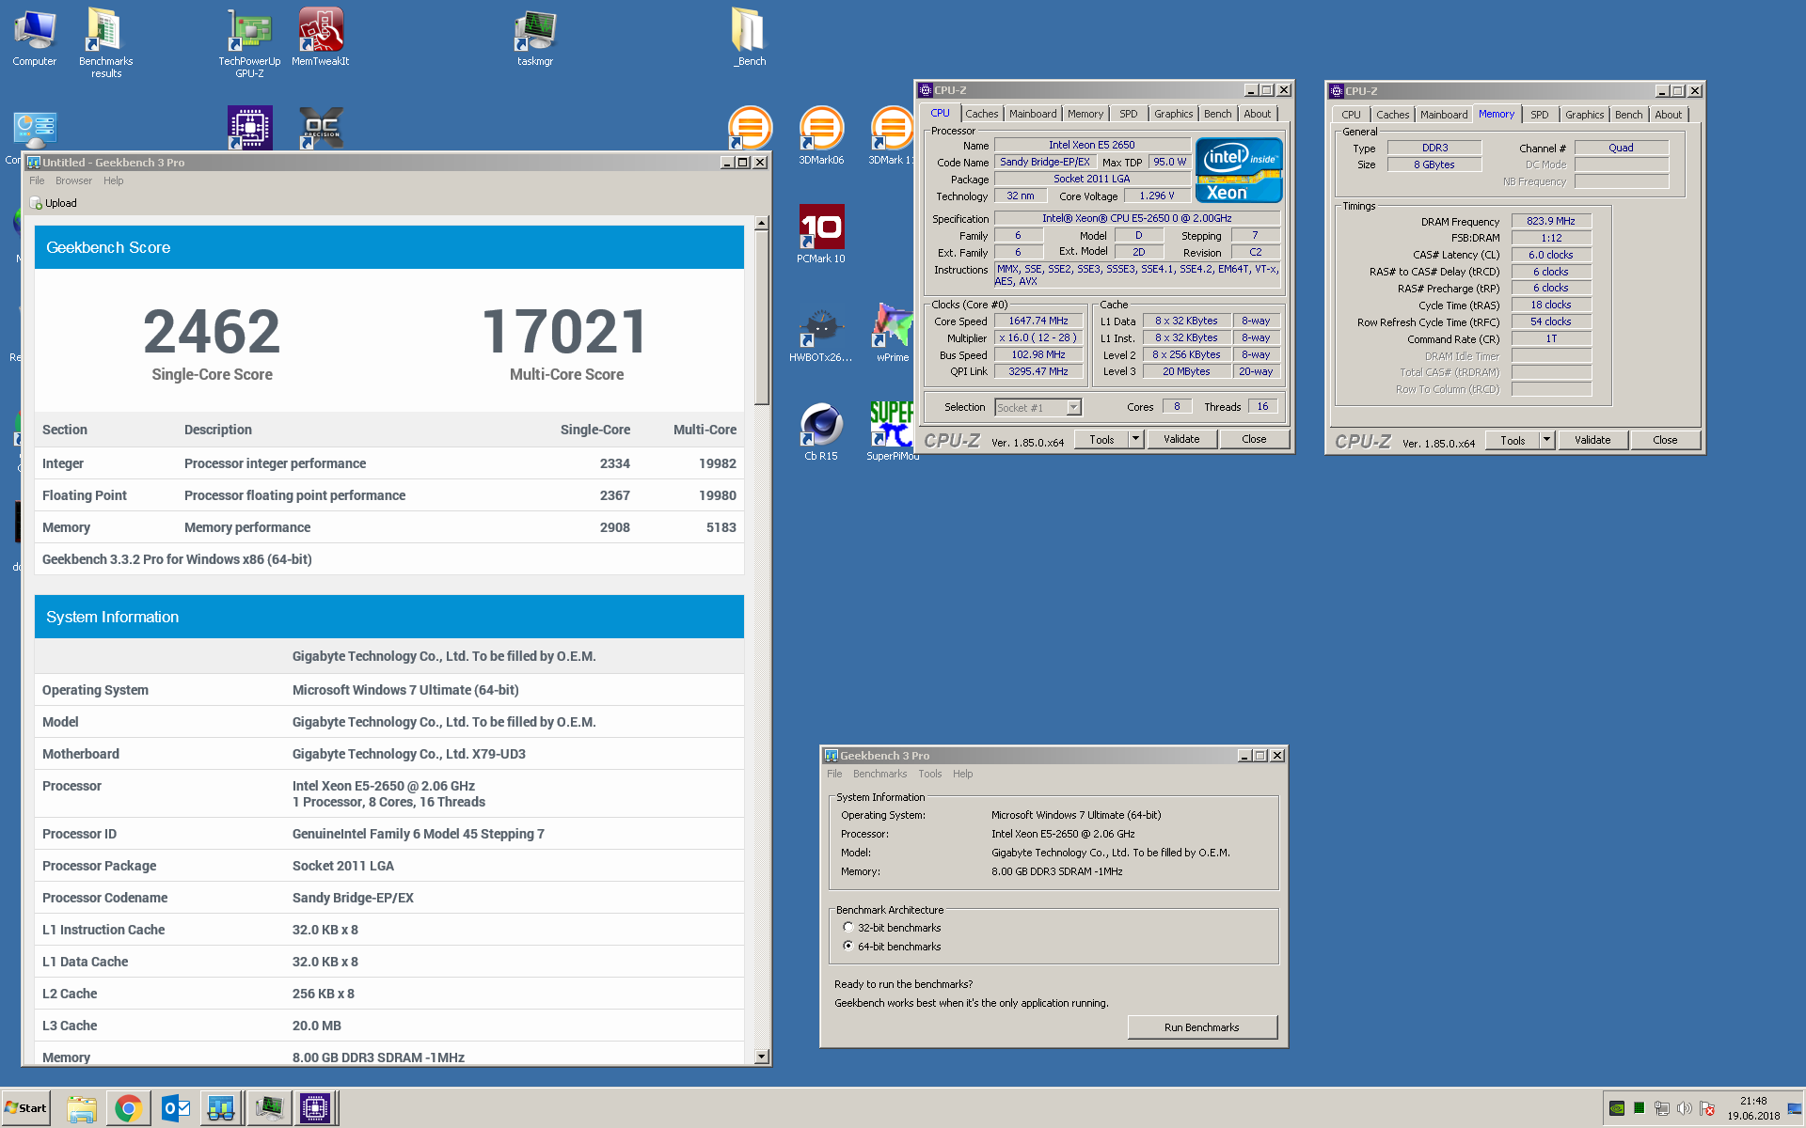Open Benchmarks menu in small Geekbench window

(879, 774)
